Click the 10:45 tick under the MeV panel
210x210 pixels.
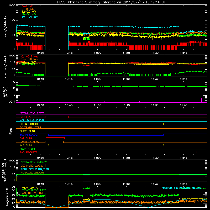[69, 79]
